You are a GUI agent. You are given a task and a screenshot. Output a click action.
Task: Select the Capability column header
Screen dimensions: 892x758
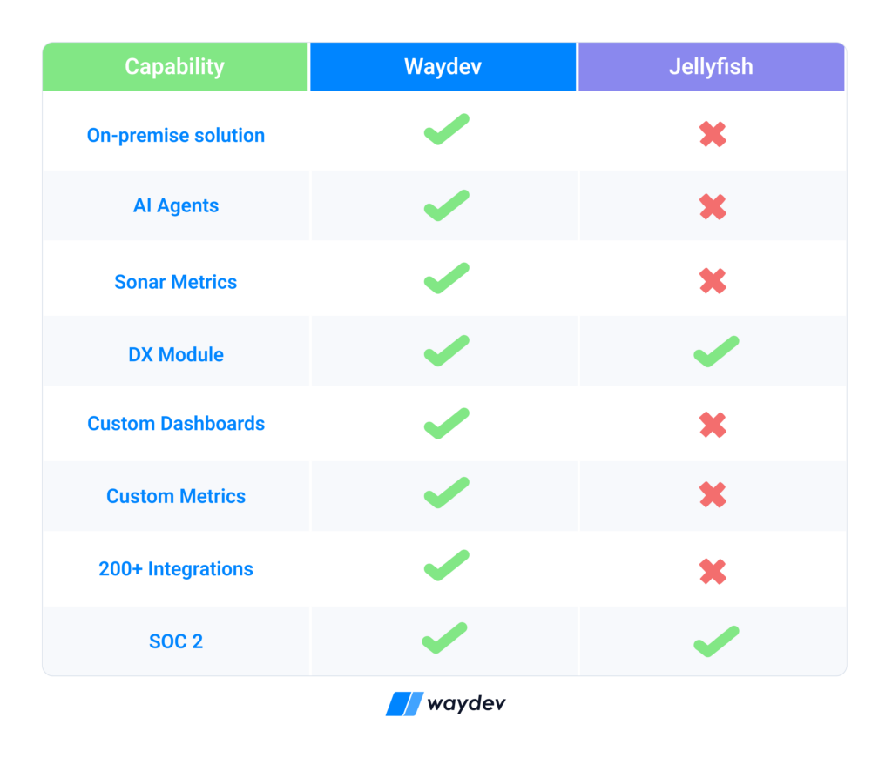(175, 66)
